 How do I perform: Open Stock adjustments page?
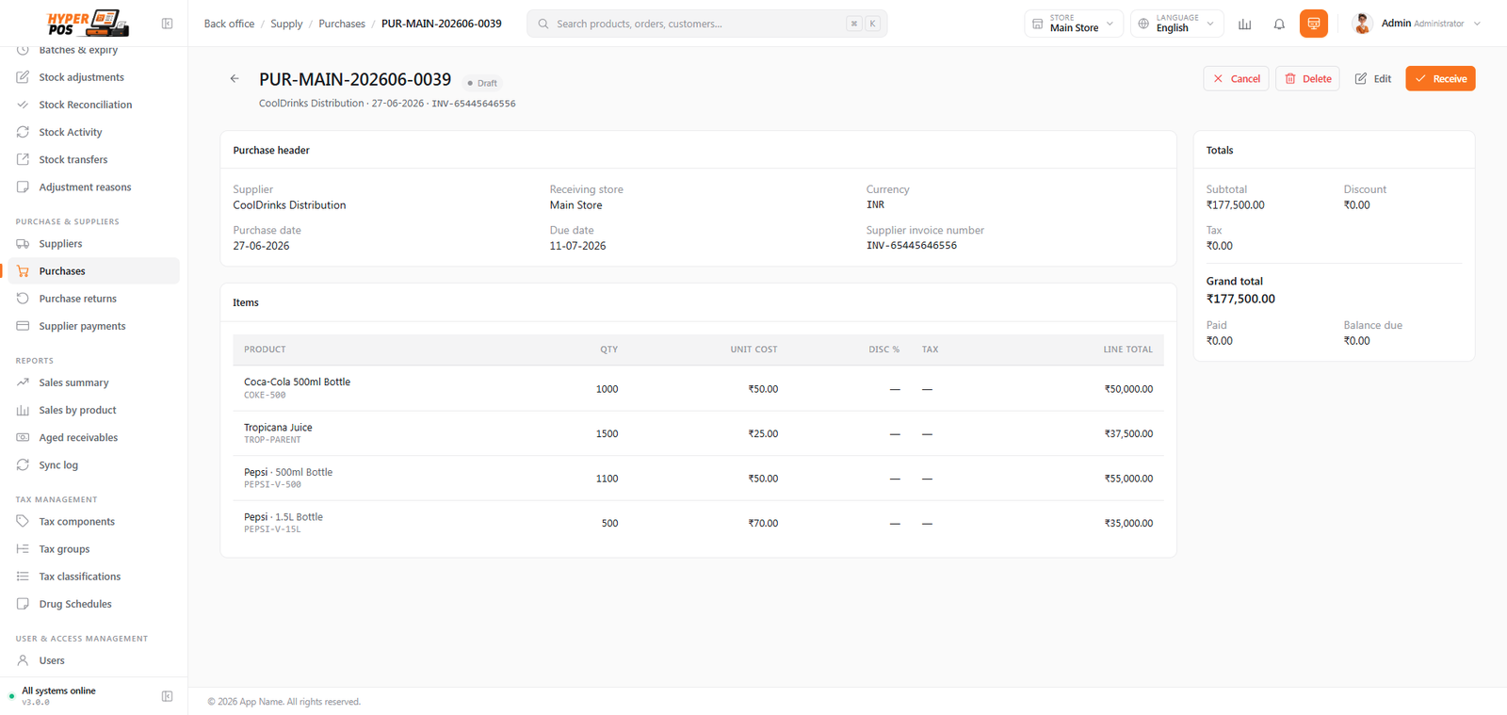click(x=94, y=77)
